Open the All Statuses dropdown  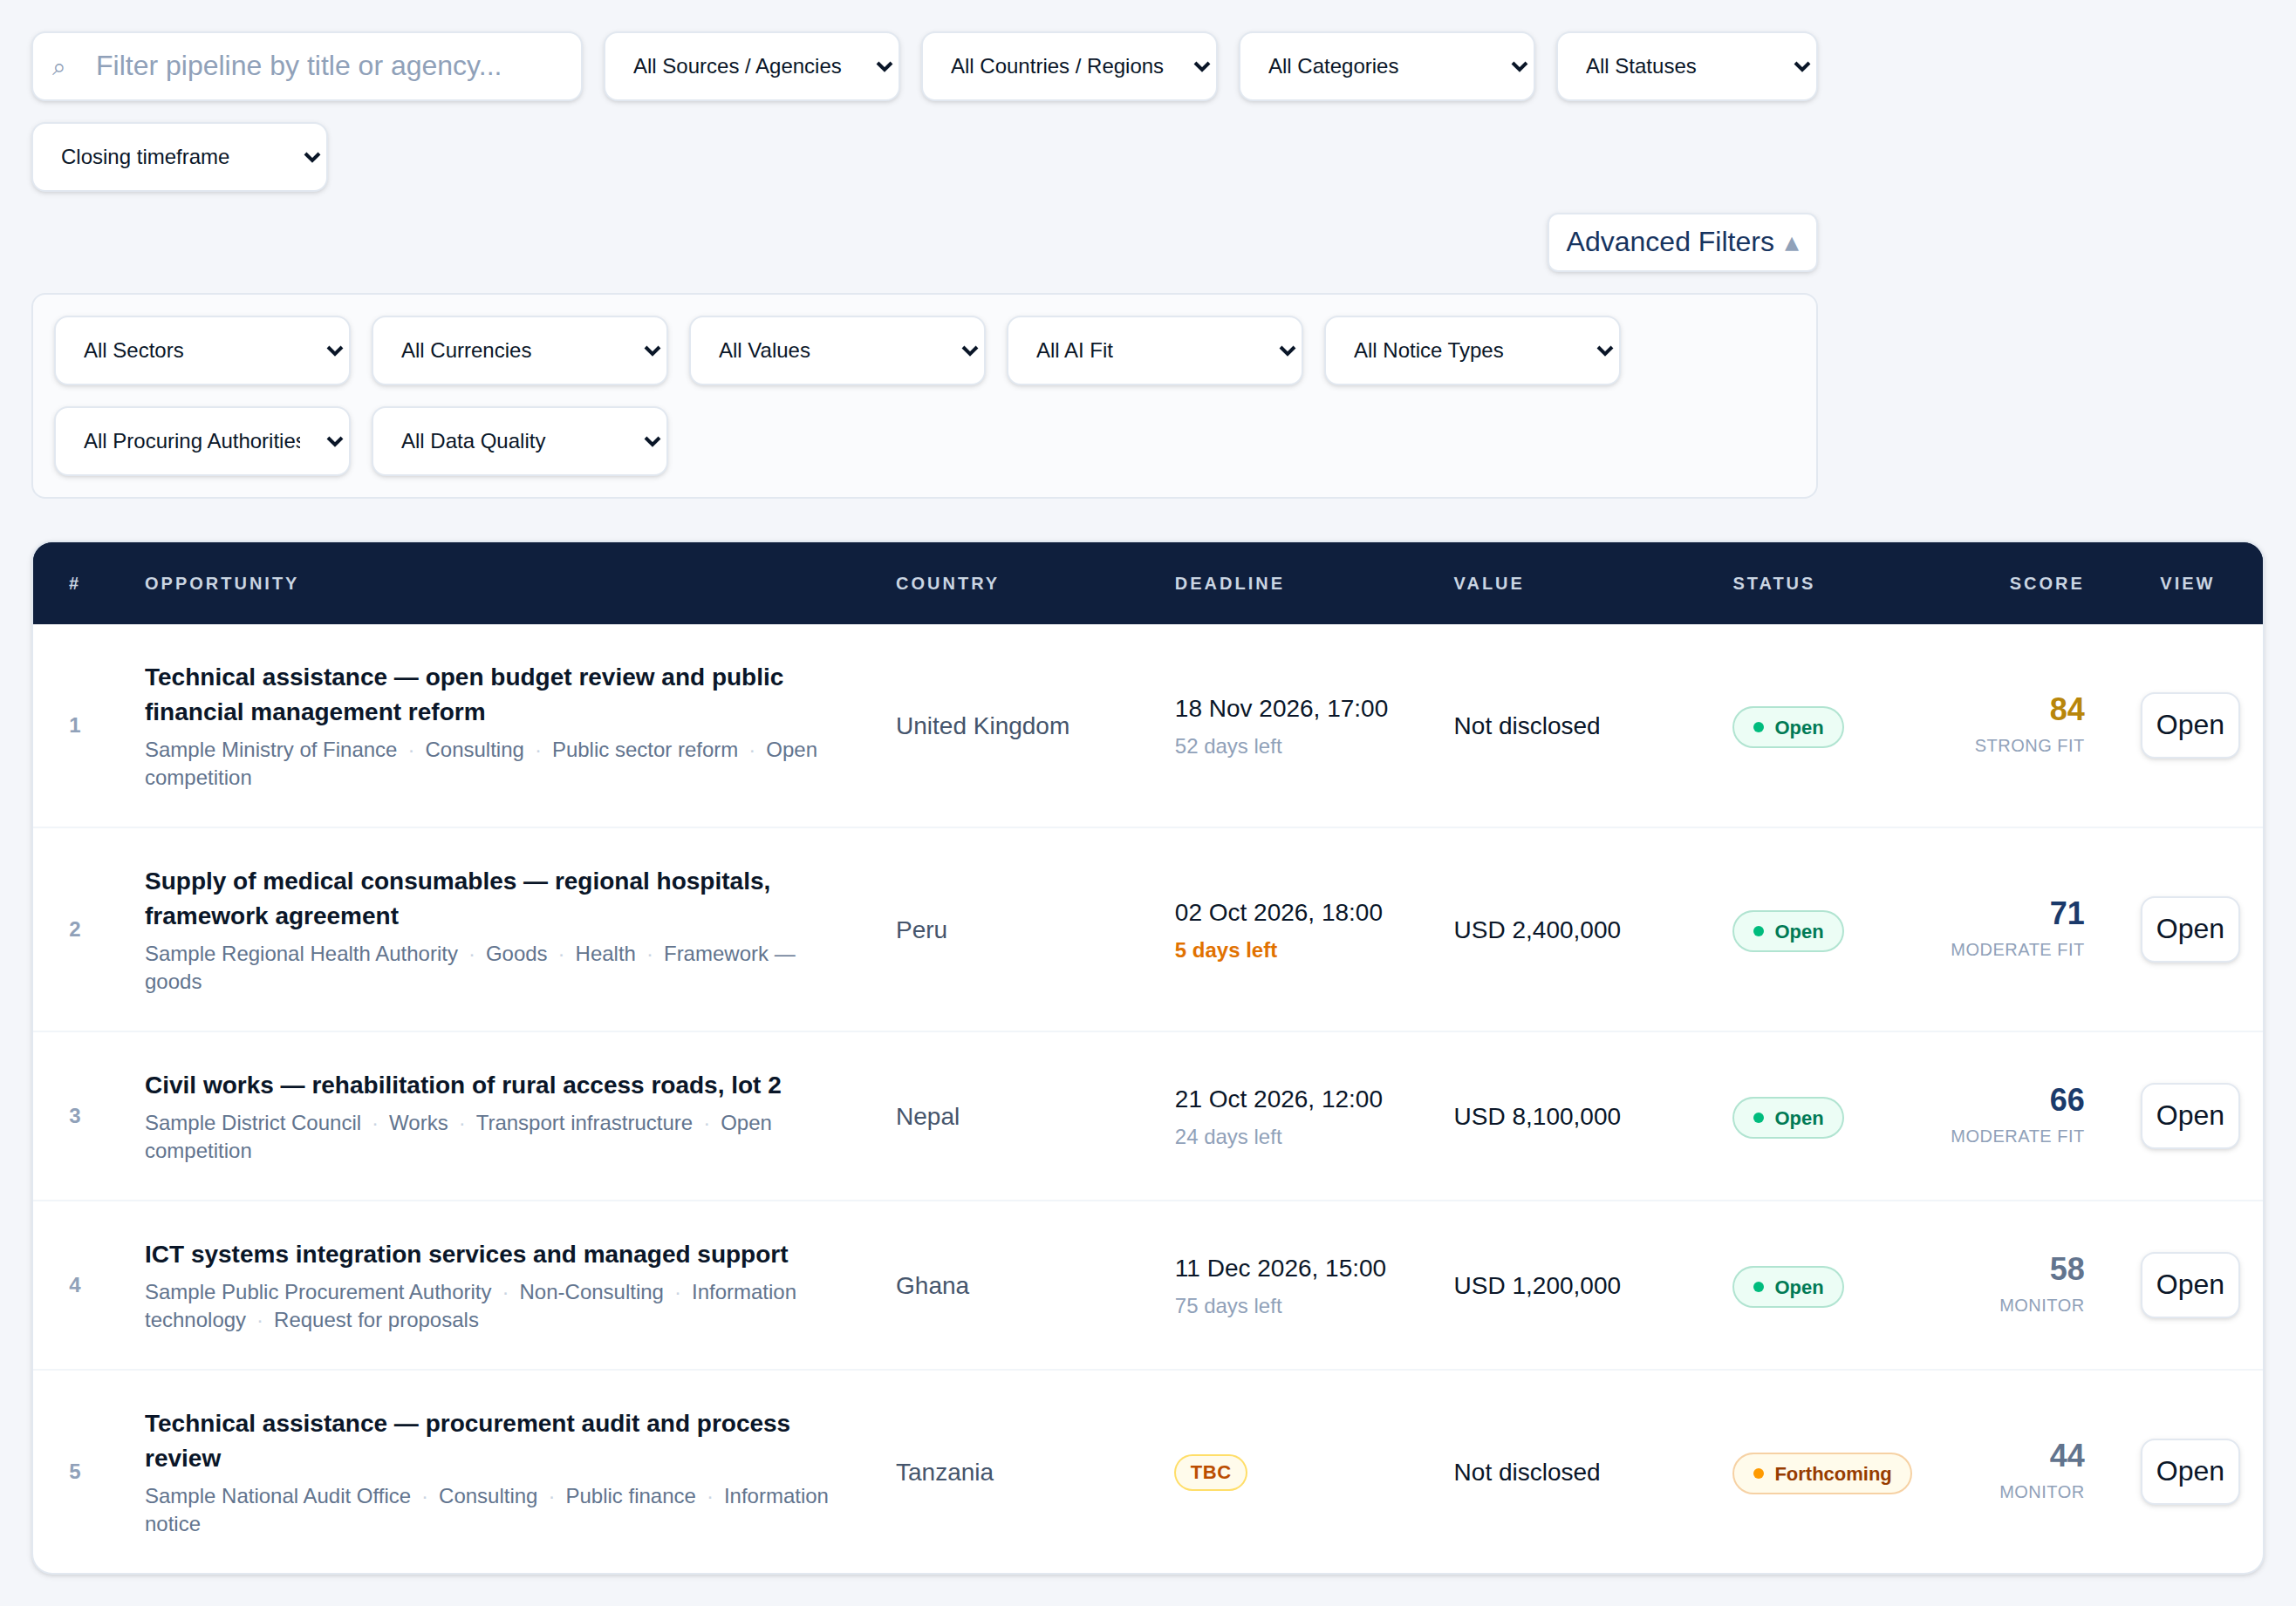pos(1687,66)
